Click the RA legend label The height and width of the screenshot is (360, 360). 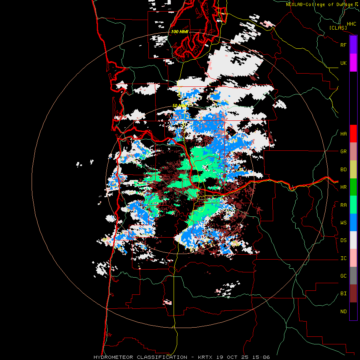(343, 205)
